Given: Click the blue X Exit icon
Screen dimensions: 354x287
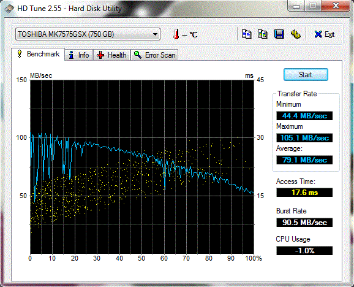Looking at the screenshot, I should click(x=318, y=34).
